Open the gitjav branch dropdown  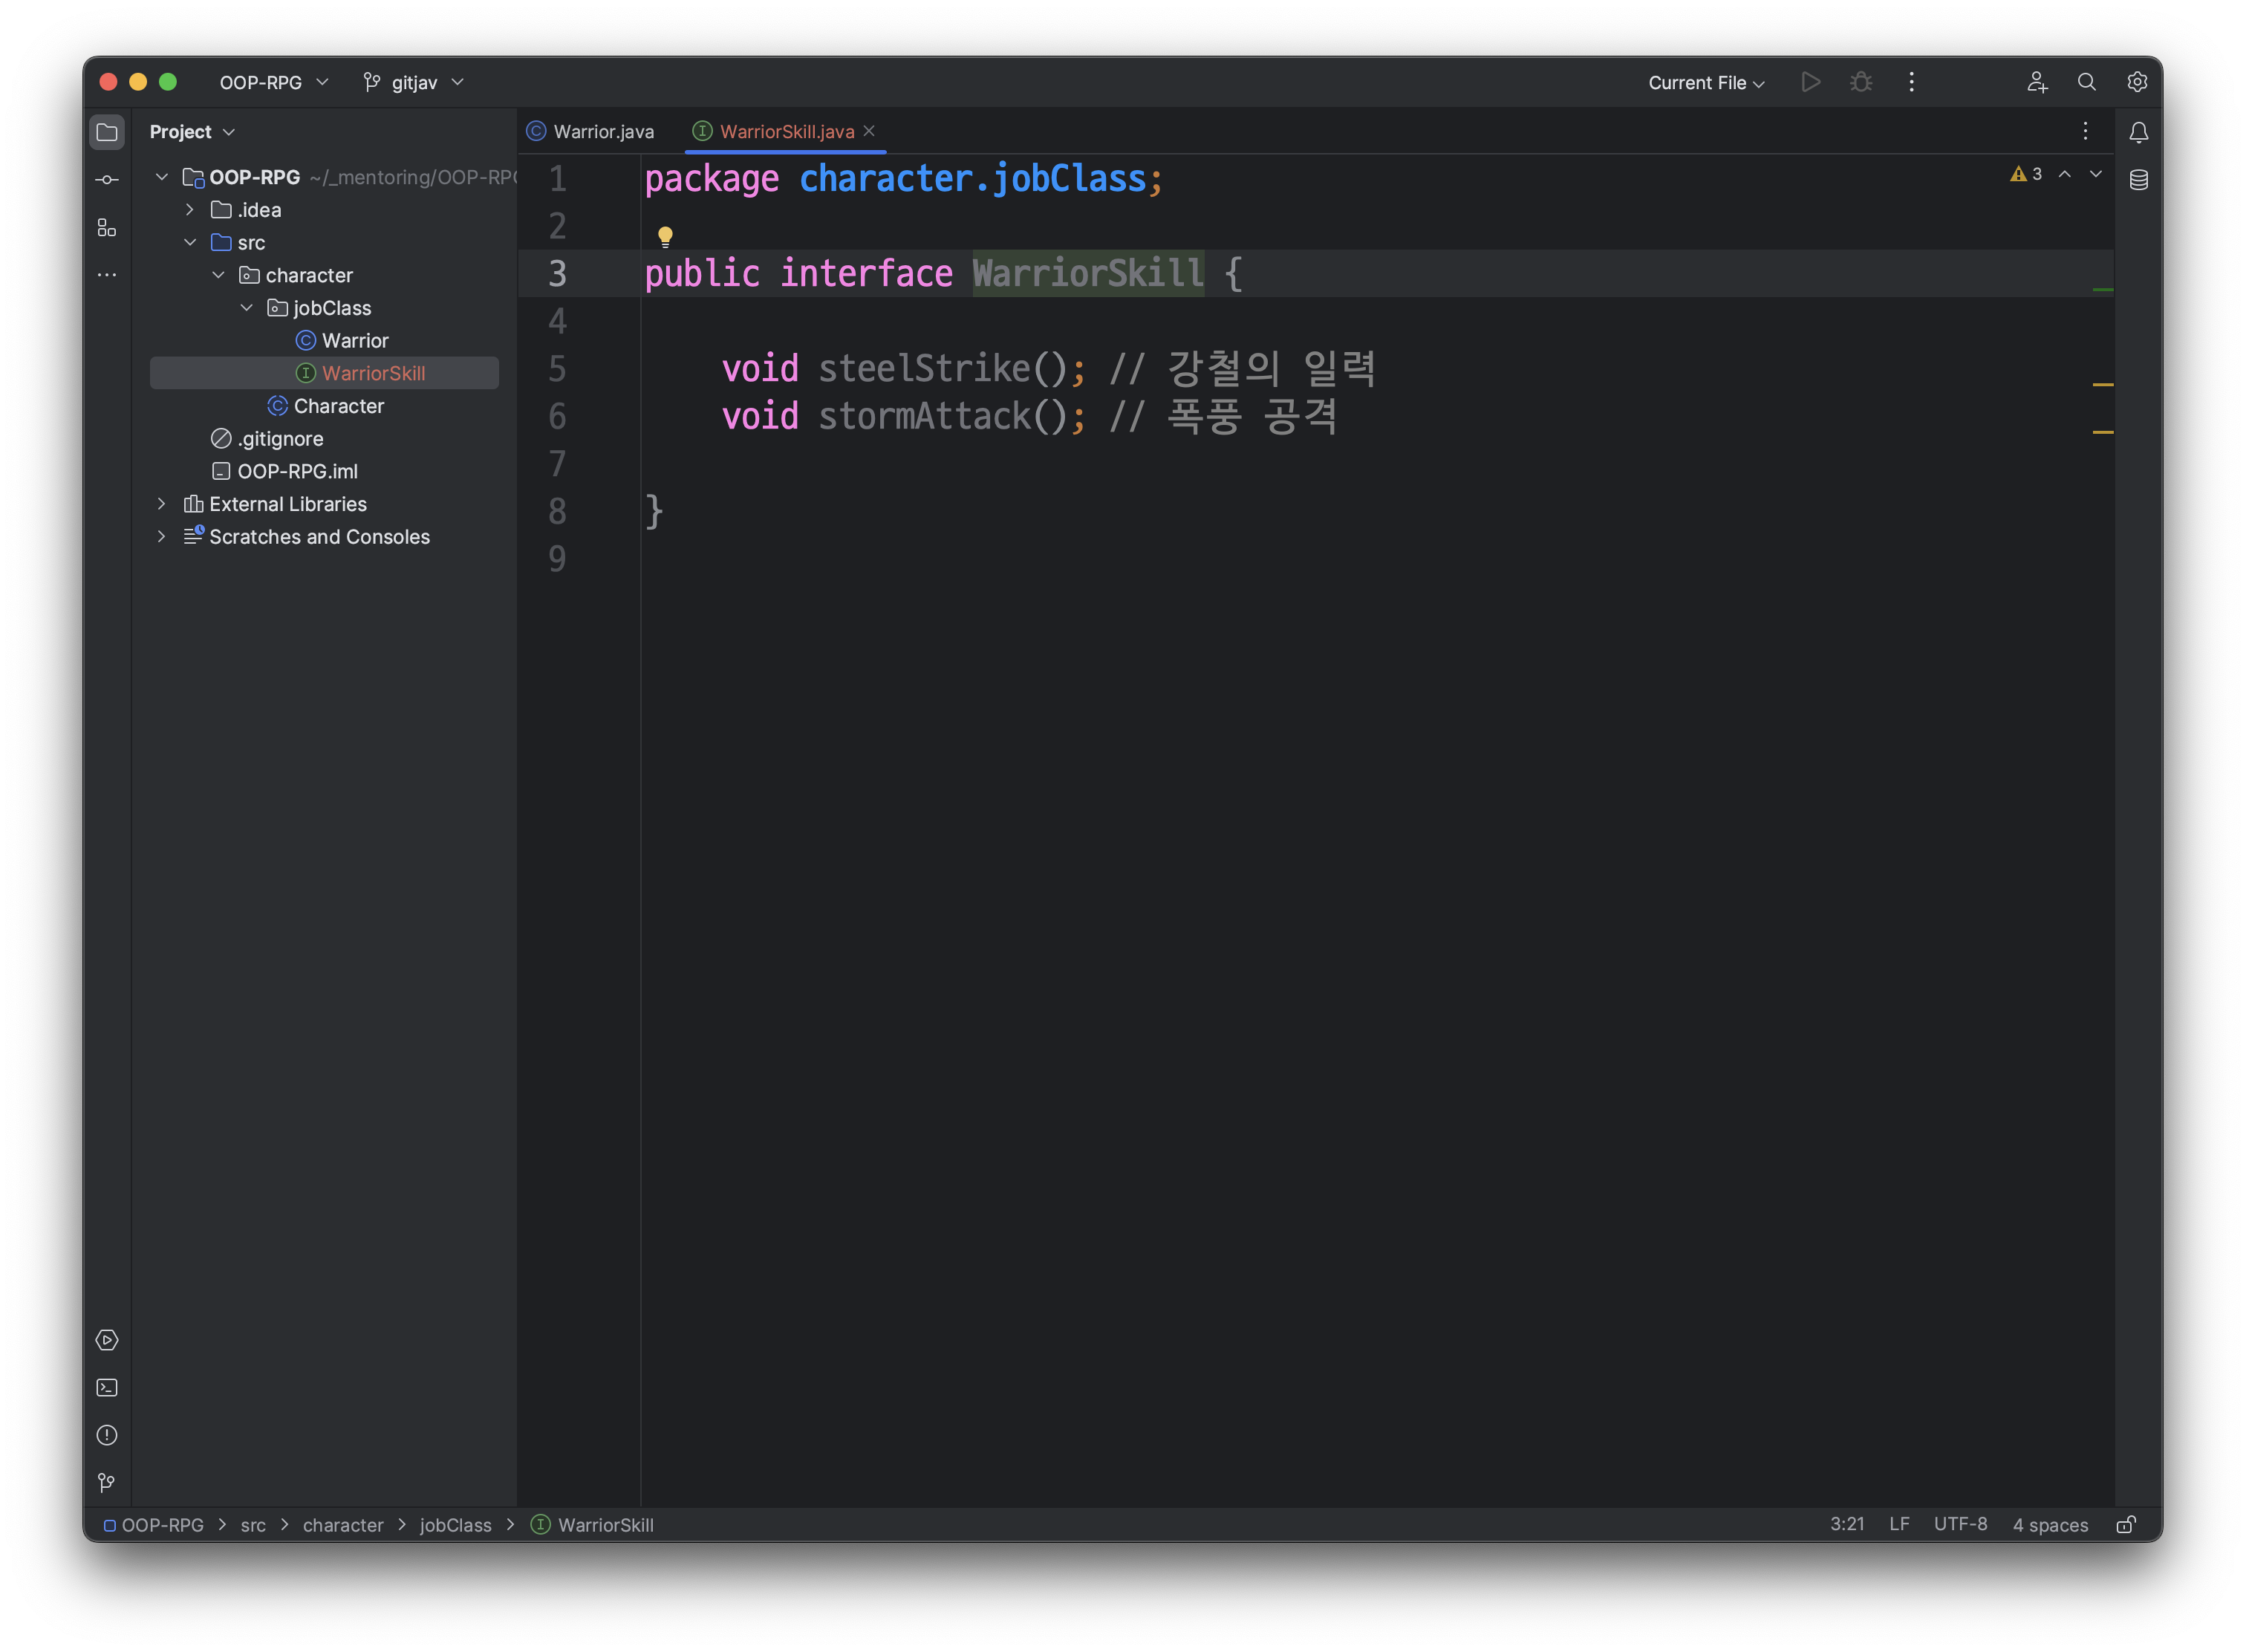pyautogui.click(x=414, y=83)
